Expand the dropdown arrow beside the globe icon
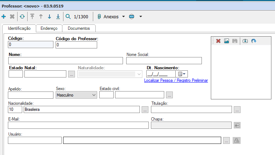The image size is (275, 155). 141,17
